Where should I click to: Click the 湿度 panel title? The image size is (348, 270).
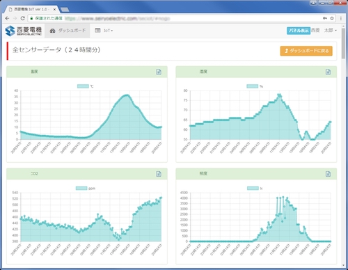coord(203,72)
